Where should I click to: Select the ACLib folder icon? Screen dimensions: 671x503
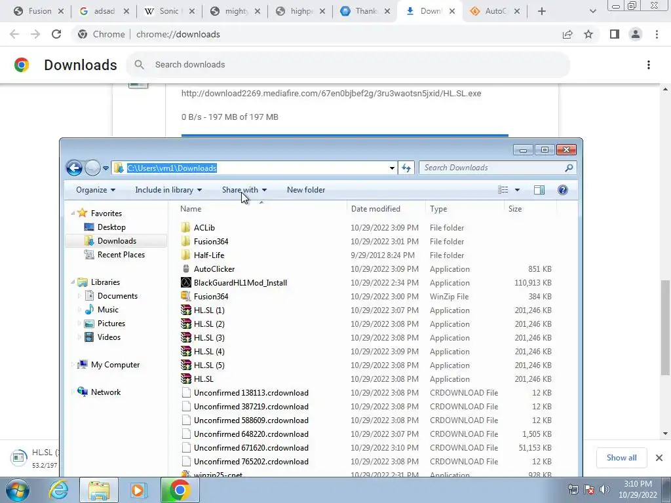pos(185,227)
